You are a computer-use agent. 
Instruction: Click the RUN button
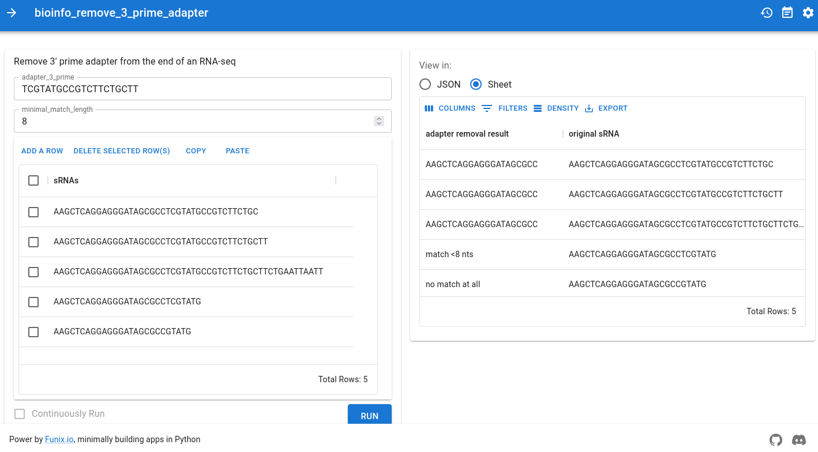369,416
